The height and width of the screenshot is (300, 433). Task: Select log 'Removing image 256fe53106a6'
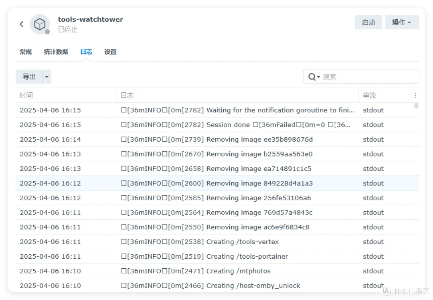pyautogui.click(x=217, y=198)
